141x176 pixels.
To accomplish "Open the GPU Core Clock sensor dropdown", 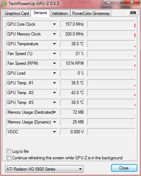I will [54, 24].
